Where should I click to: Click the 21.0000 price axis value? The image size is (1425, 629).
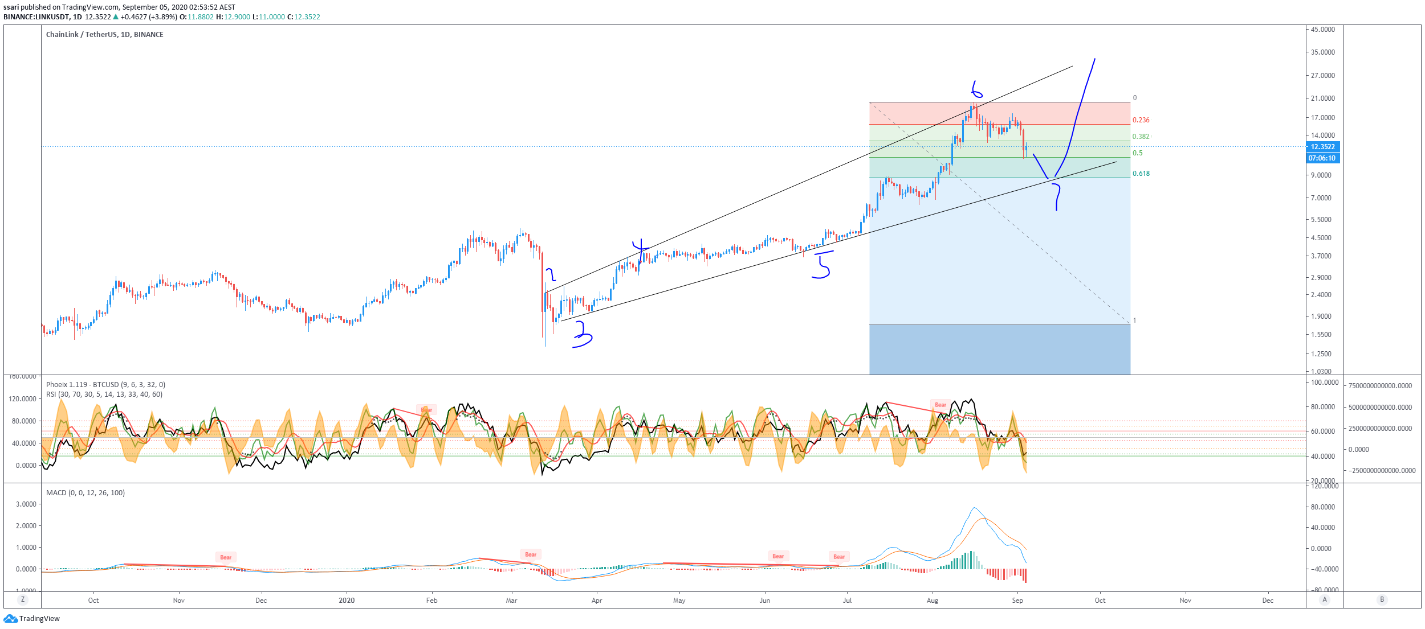(x=1323, y=98)
